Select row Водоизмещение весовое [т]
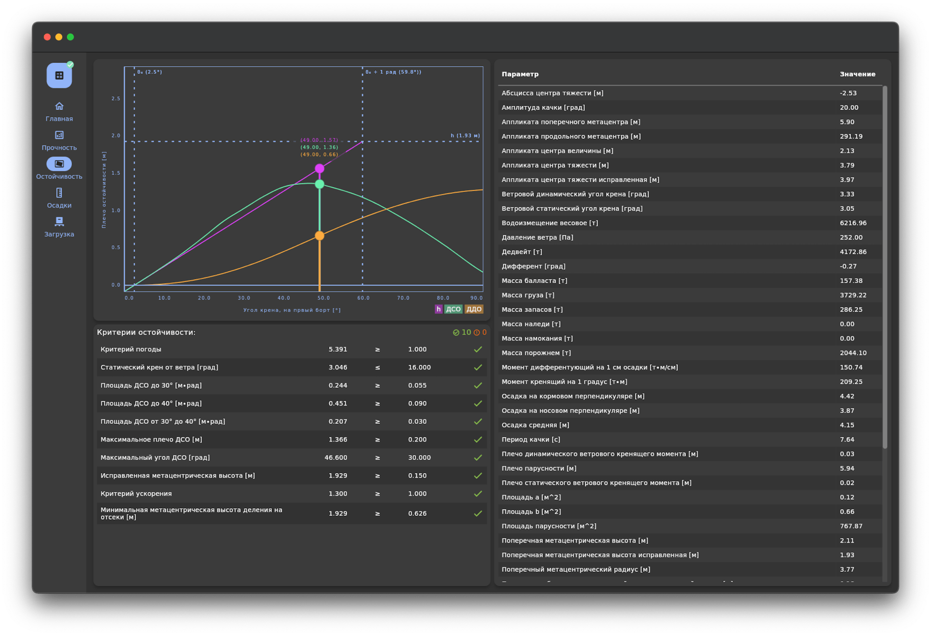The height and width of the screenshot is (636, 931). tap(690, 223)
